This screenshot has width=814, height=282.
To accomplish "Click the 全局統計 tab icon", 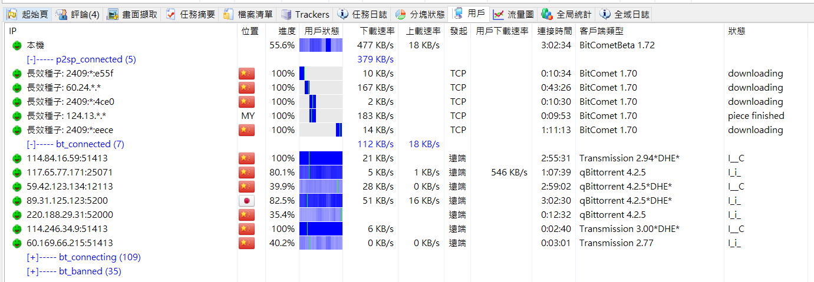I will (x=546, y=14).
